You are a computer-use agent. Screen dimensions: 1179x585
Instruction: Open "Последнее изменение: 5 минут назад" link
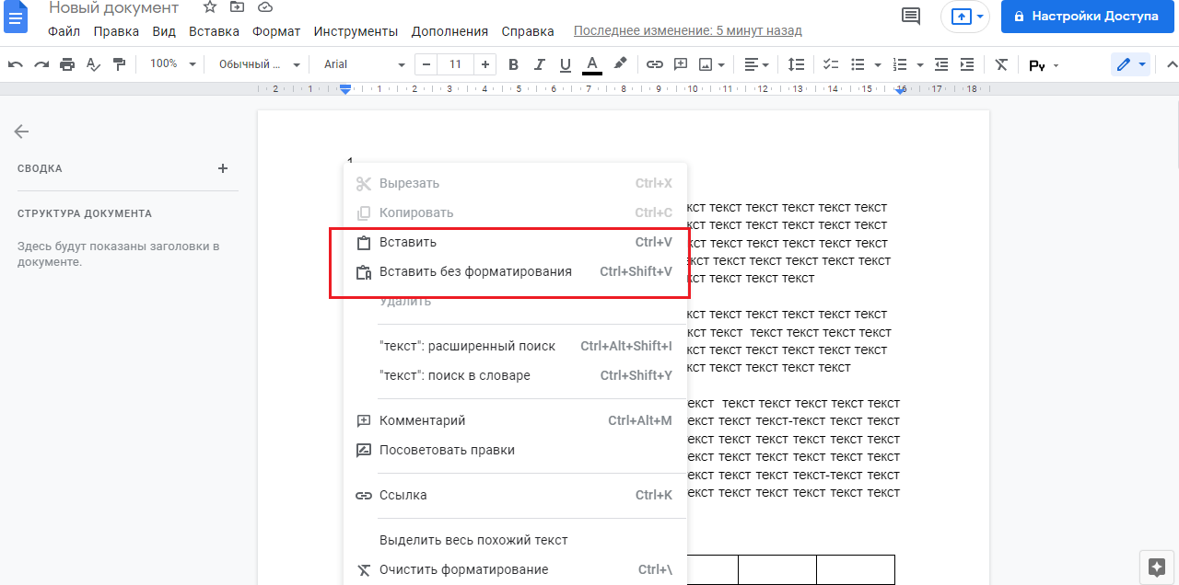[x=687, y=31]
